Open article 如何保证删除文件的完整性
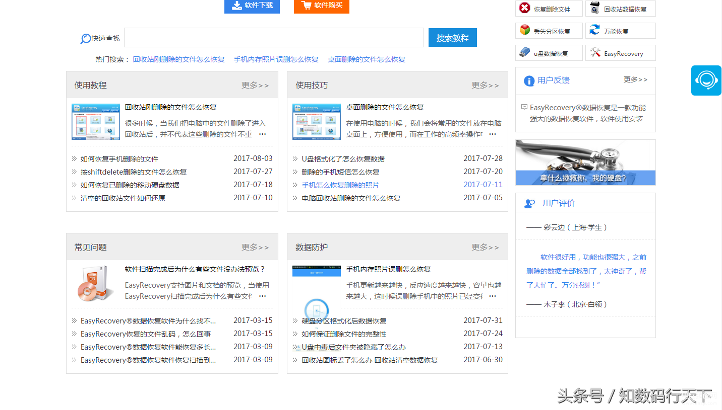The height and width of the screenshot is (410, 722). click(x=344, y=334)
